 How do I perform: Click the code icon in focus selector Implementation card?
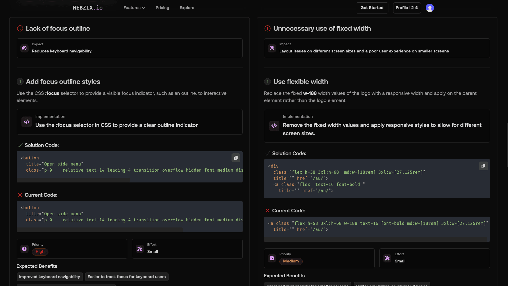pyautogui.click(x=27, y=122)
